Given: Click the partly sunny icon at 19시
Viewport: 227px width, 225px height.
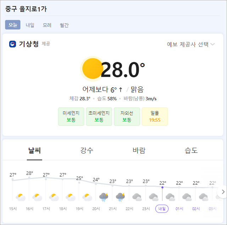Looking at the screenshot, I should (87, 197).
